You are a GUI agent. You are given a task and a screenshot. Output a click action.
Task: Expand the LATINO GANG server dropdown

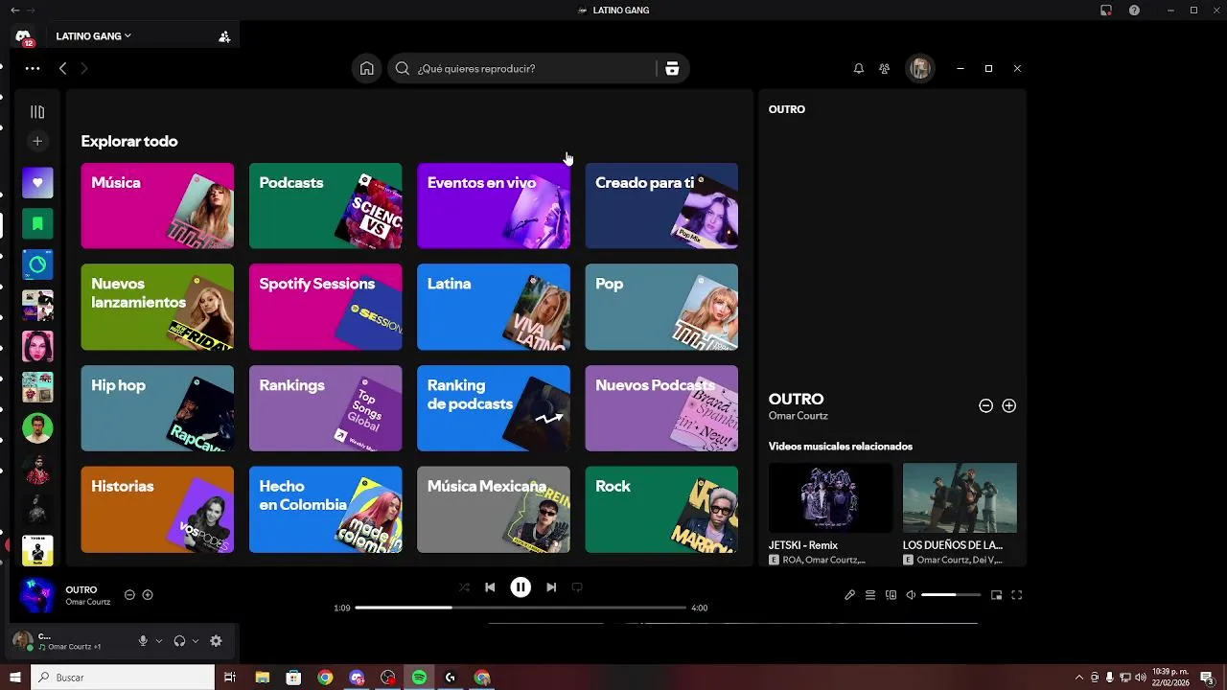click(93, 36)
